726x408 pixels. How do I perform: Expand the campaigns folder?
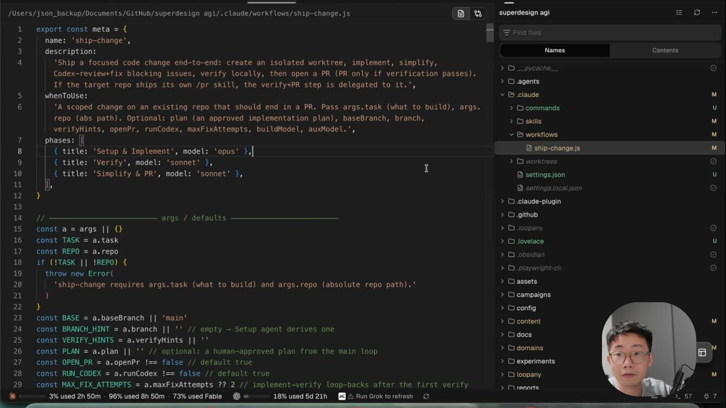502,295
